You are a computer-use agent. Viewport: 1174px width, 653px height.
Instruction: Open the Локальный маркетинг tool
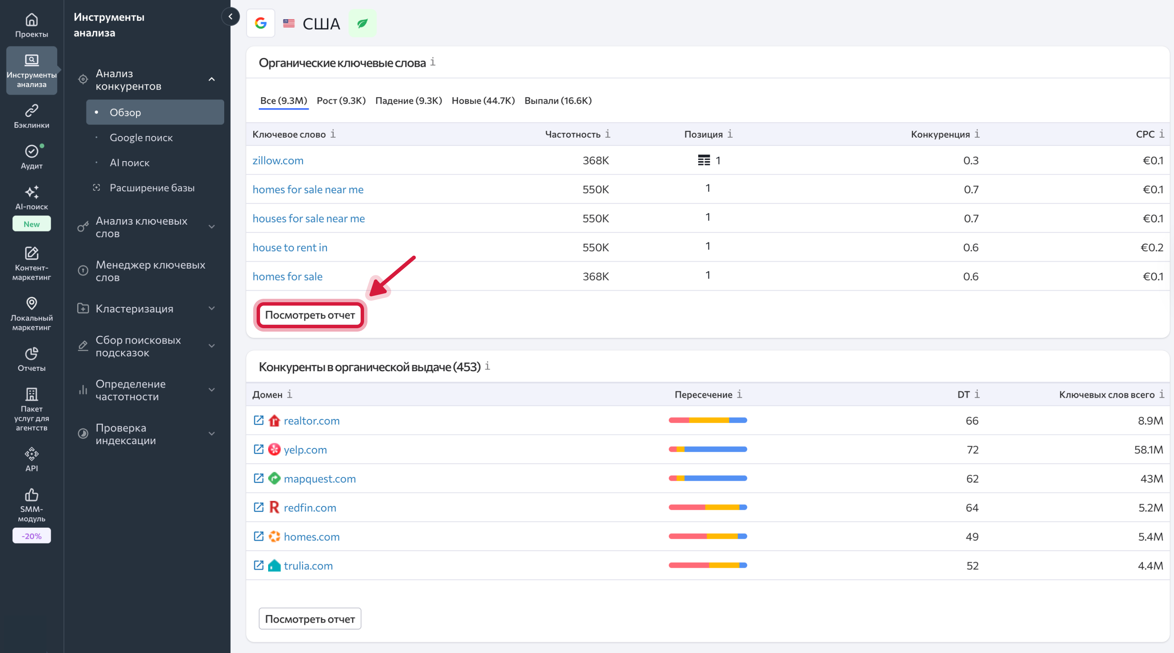pyautogui.click(x=31, y=315)
